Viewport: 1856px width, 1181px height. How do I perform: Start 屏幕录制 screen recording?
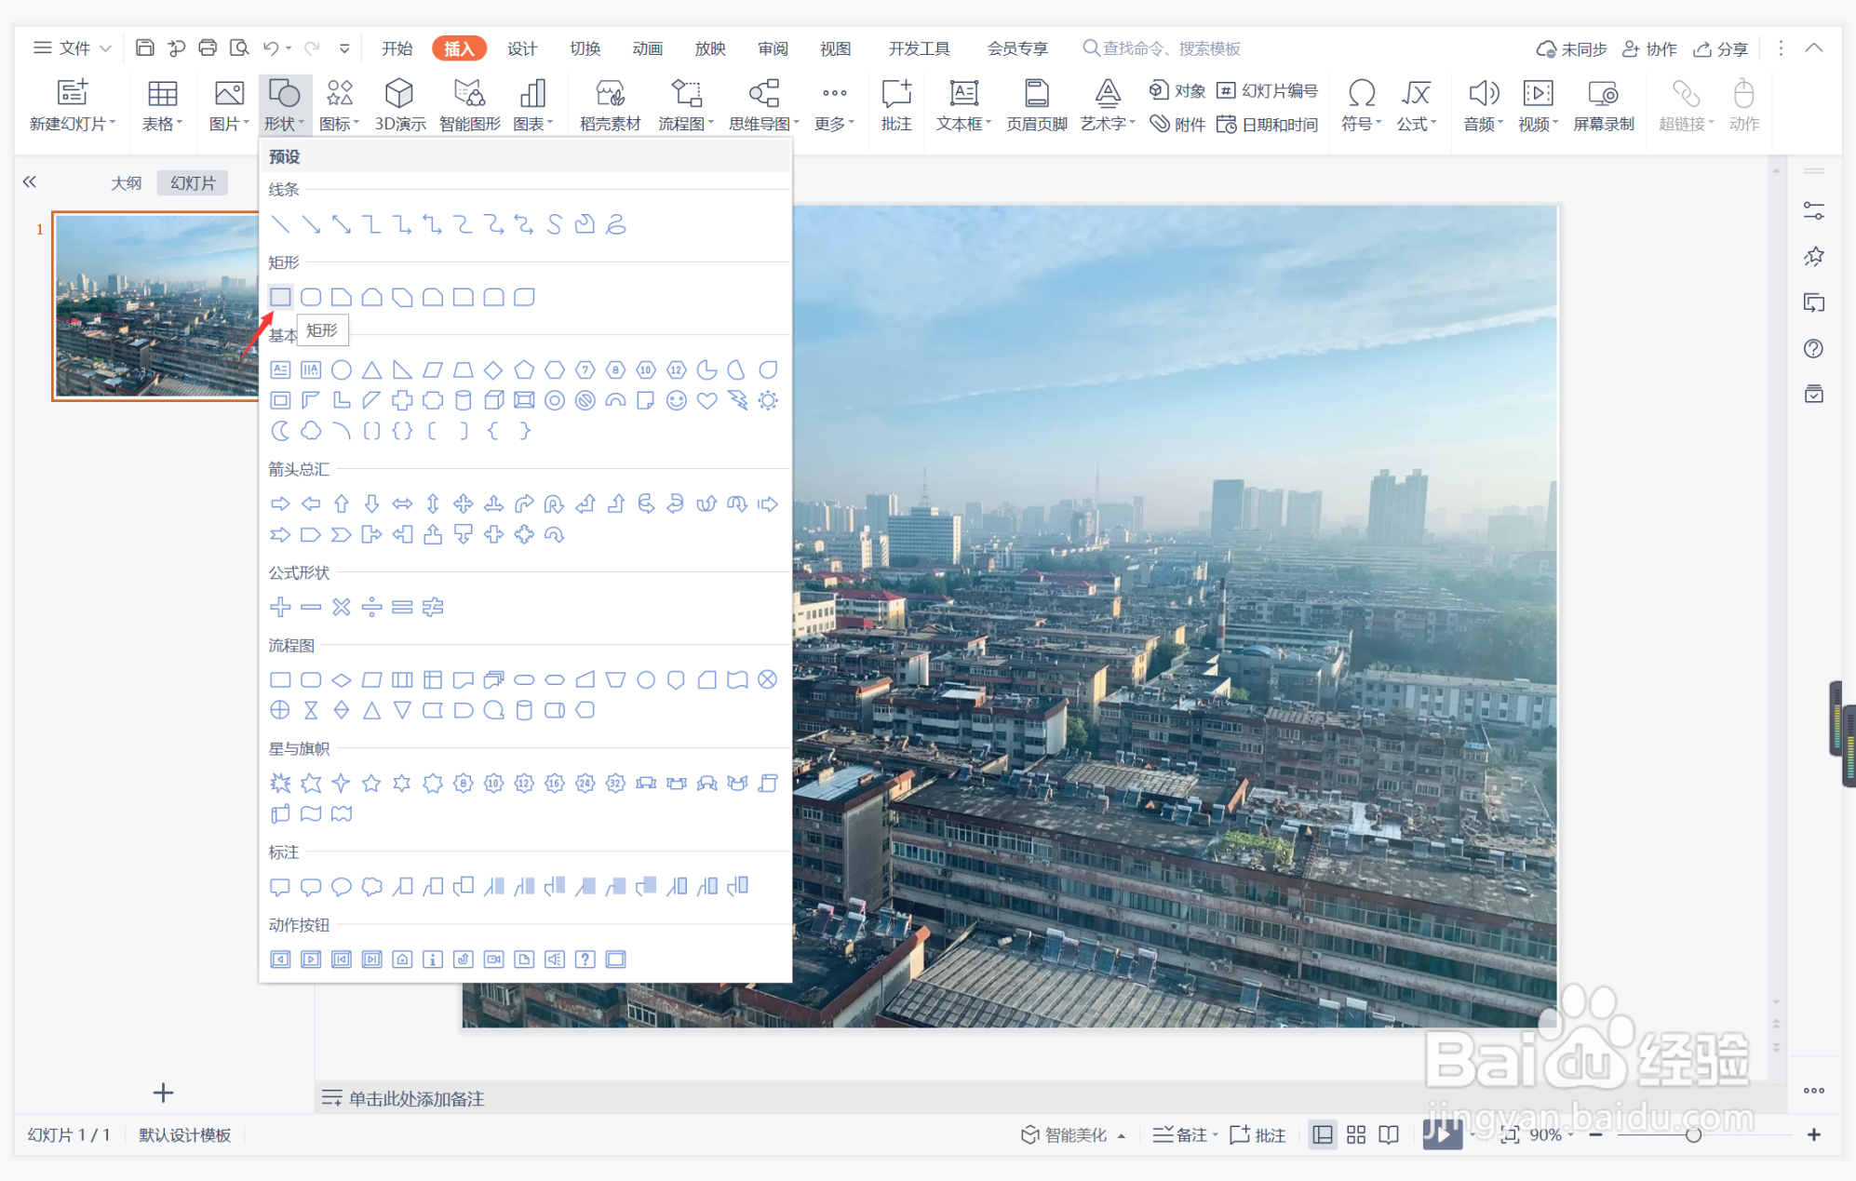click(x=1603, y=105)
